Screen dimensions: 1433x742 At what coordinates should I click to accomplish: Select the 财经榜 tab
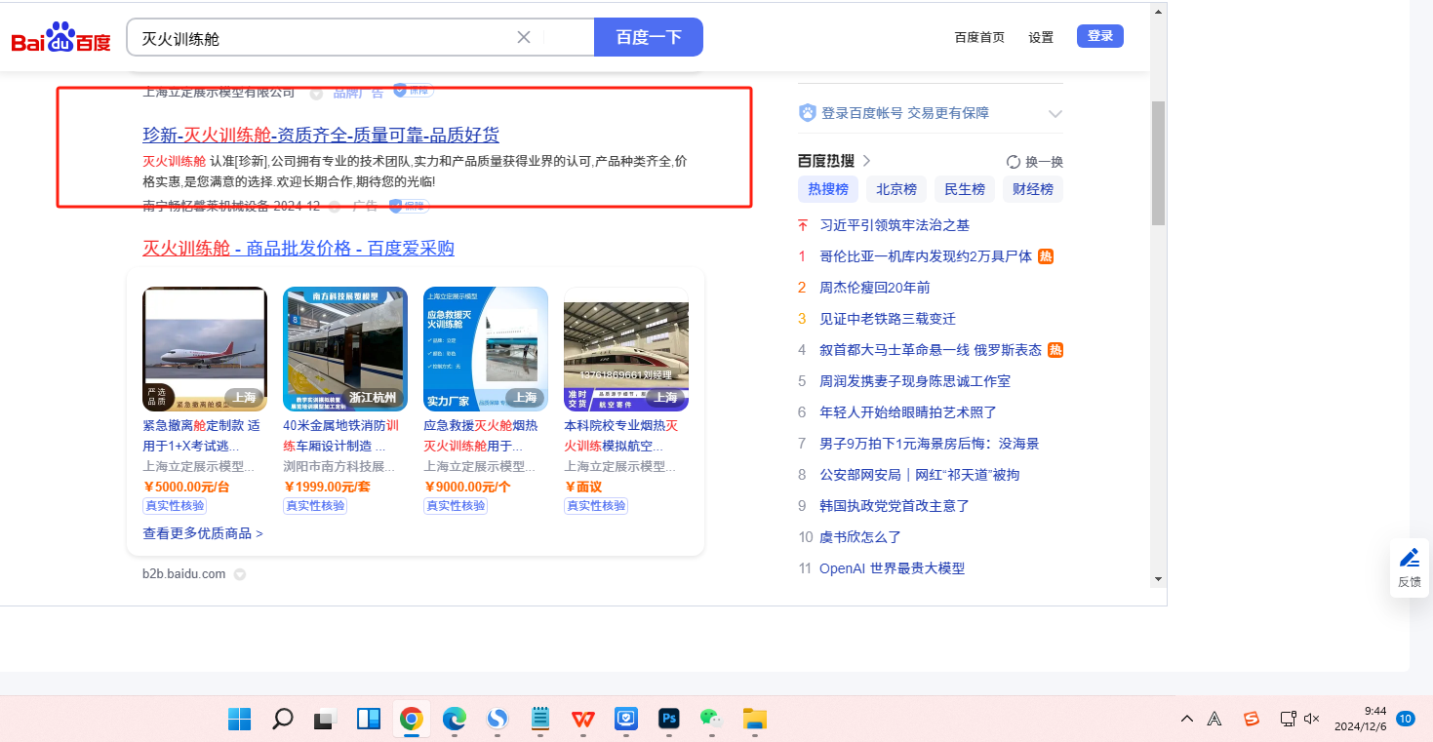tap(1032, 189)
